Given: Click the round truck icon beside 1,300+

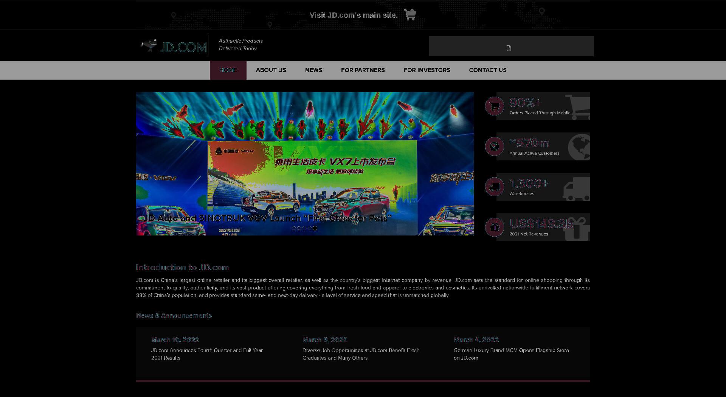Looking at the screenshot, I should point(495,187).
